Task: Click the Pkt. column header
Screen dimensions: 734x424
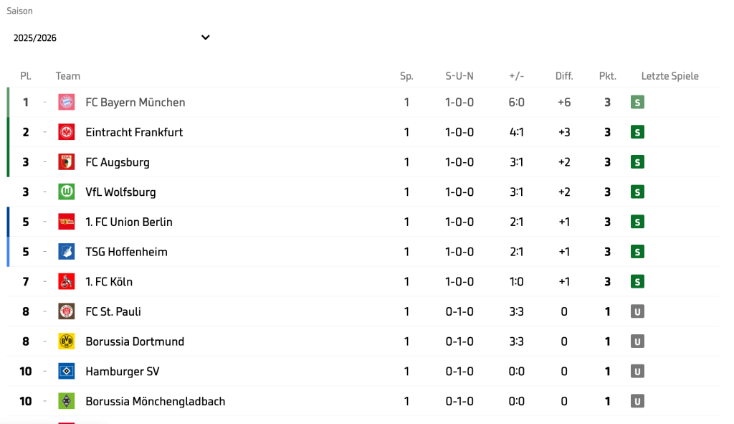Action: [608, 76]
